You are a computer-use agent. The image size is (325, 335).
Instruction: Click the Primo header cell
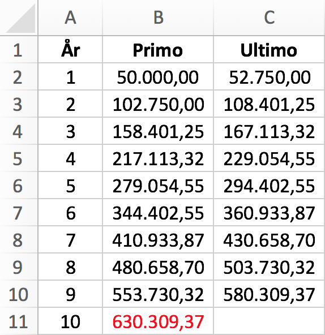(x=158, y=50)
